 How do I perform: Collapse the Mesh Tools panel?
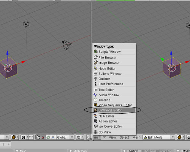pos(71,151)
